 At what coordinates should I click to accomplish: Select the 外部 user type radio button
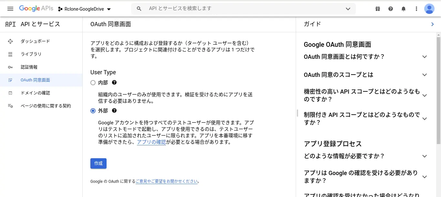tap(93, 111)
